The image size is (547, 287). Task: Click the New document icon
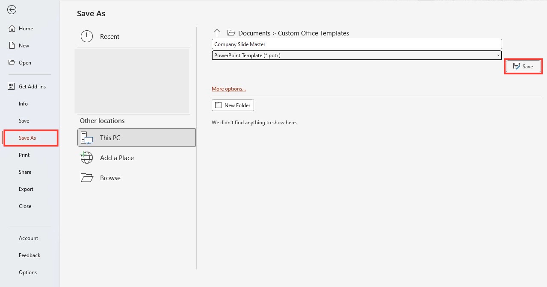click(12, 46)
